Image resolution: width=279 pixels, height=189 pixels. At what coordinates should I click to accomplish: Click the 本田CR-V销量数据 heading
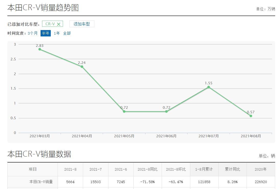(x=39, y=154)
